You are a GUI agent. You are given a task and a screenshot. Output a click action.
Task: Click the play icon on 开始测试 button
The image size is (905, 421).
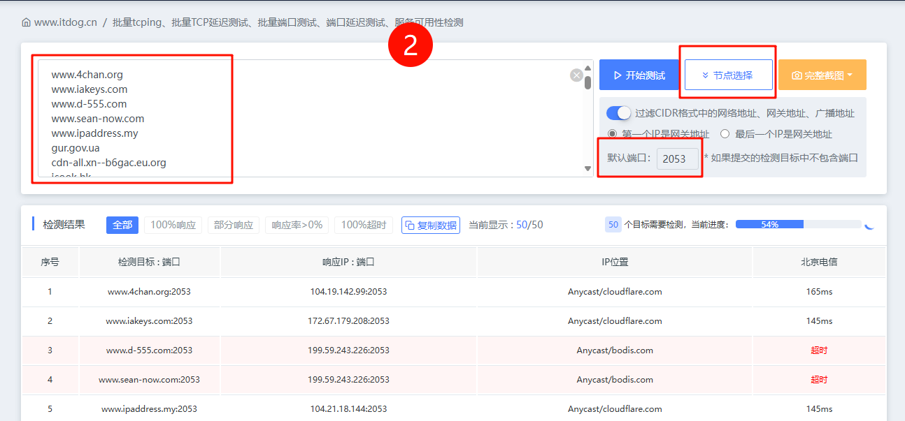pyautogui.click(x=618, y=75)
